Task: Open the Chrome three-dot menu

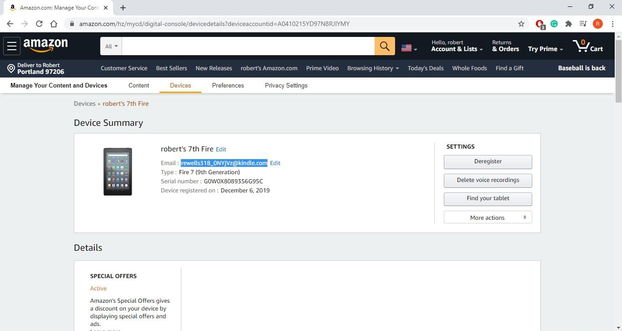Action: [x=612, y=24]
